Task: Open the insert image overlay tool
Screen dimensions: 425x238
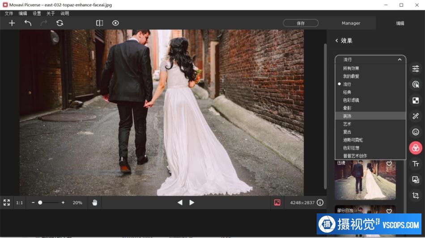Action: [x=416, y=180]
